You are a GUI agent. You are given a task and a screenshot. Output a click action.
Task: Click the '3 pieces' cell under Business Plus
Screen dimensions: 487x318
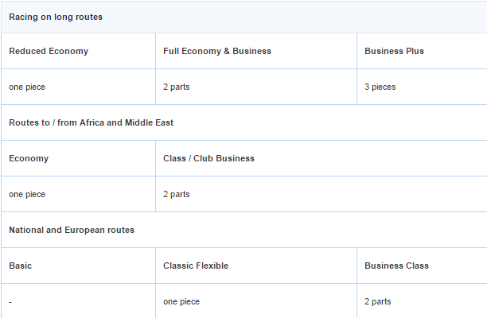pyautogui.click(x=380, y=87)
